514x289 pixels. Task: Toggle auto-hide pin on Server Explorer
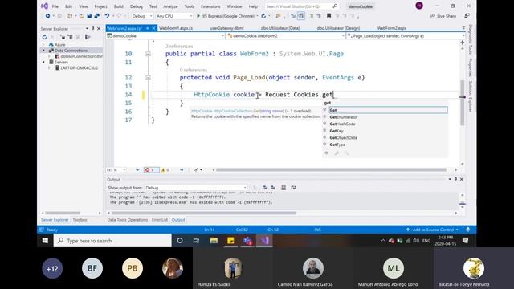coord(93,29)
